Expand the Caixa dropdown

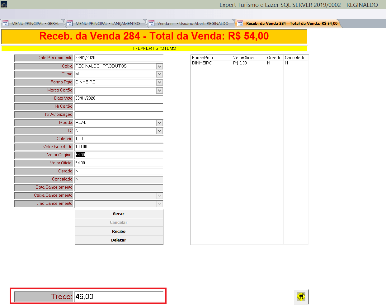(x=159, y=66)
